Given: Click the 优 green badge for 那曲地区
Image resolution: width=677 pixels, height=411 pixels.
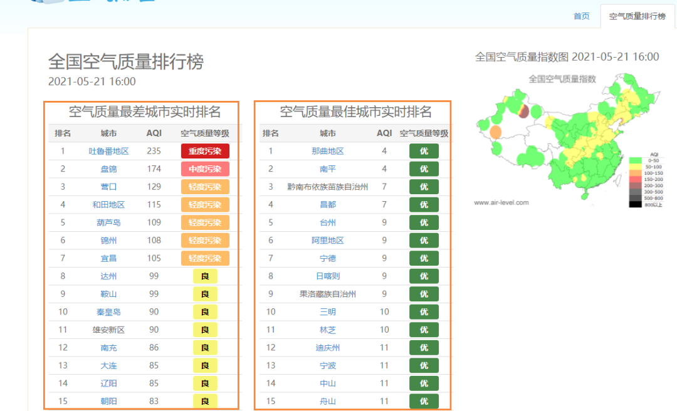Looking at the screenshot, I should (x=424, y=150).
